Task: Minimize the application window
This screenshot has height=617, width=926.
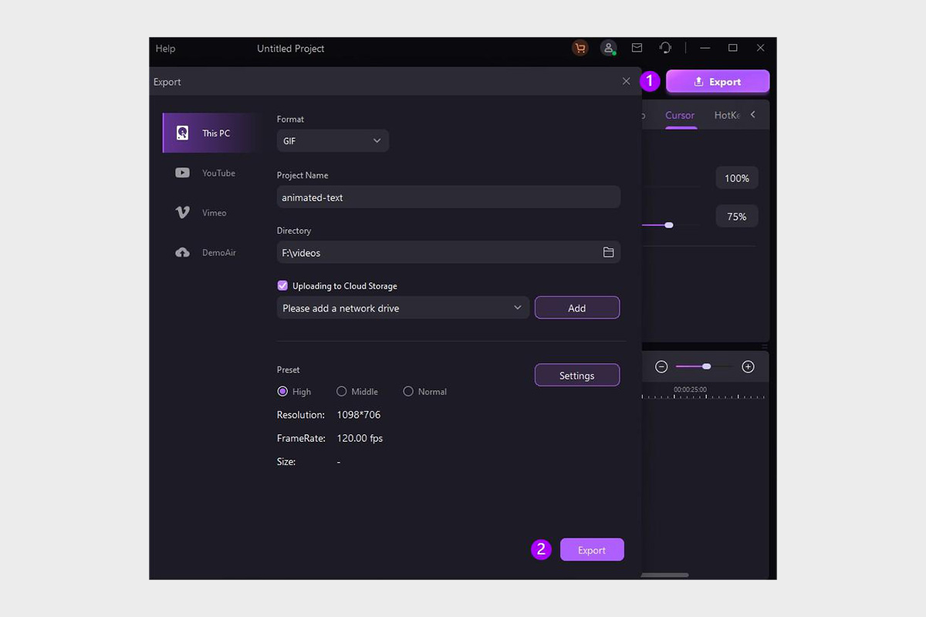Action: coord(705,48)
